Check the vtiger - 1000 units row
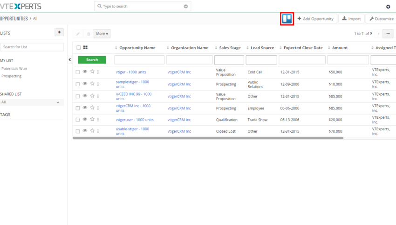Screen dimensions: 396x225 [78, 72]
